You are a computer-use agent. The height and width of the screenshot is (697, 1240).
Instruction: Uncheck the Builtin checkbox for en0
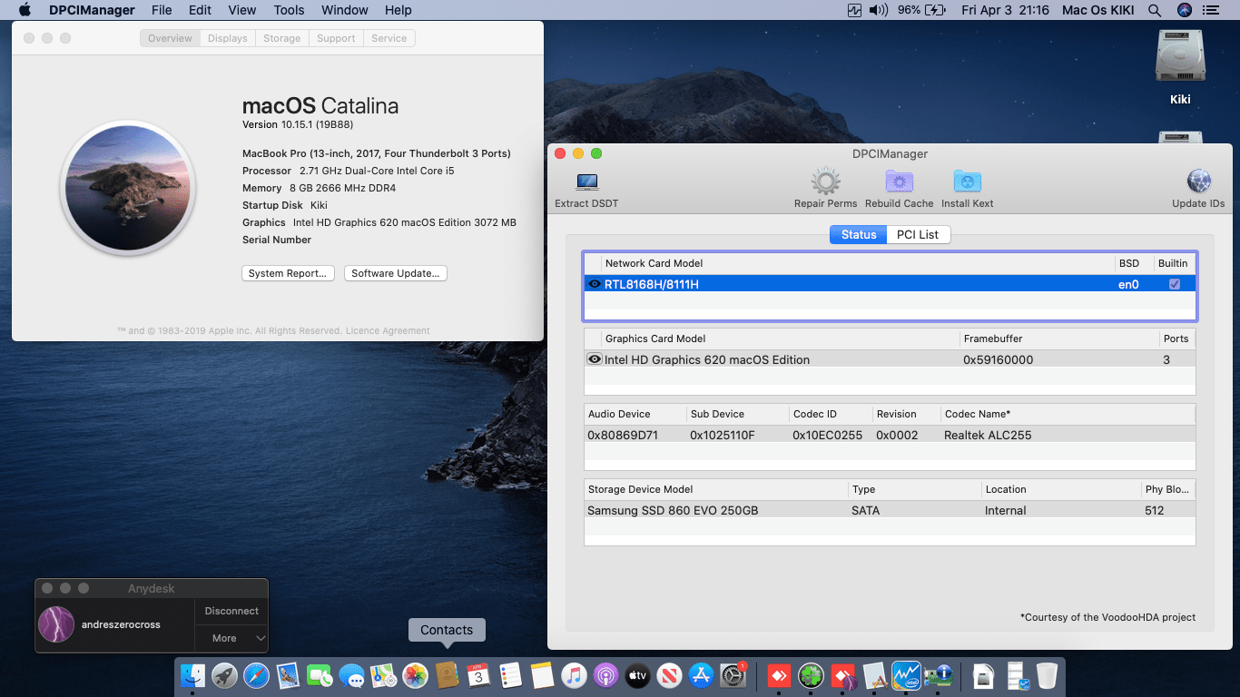pyautogui.click(x=1175, y=283)
